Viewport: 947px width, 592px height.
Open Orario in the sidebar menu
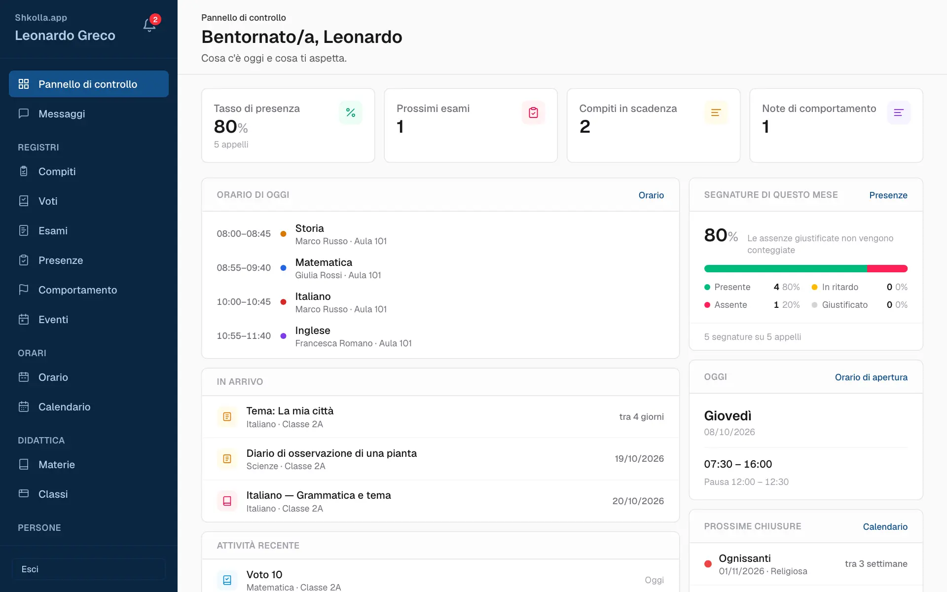pyautogui.click(x=89, y=377)
